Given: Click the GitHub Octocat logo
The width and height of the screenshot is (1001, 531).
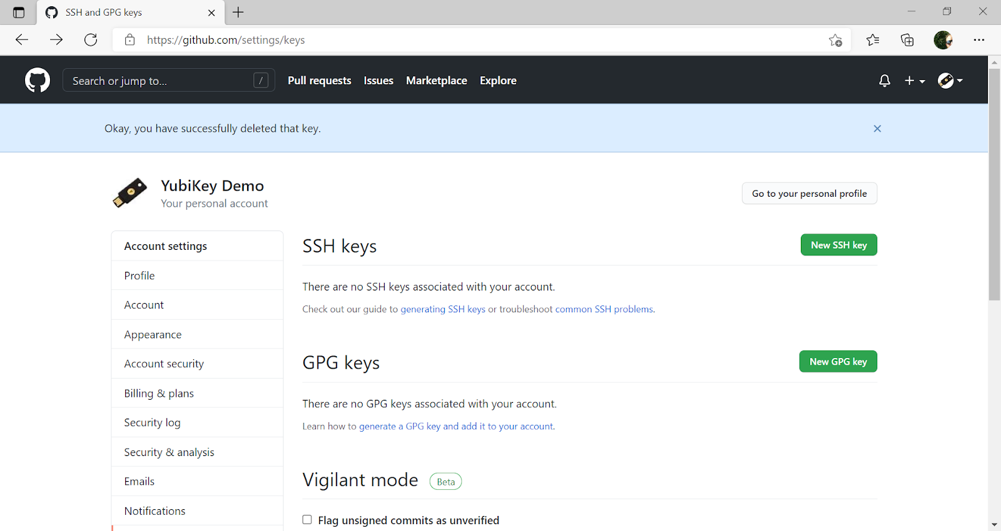Looking at the screenshot, I should [x=38, y=81].
